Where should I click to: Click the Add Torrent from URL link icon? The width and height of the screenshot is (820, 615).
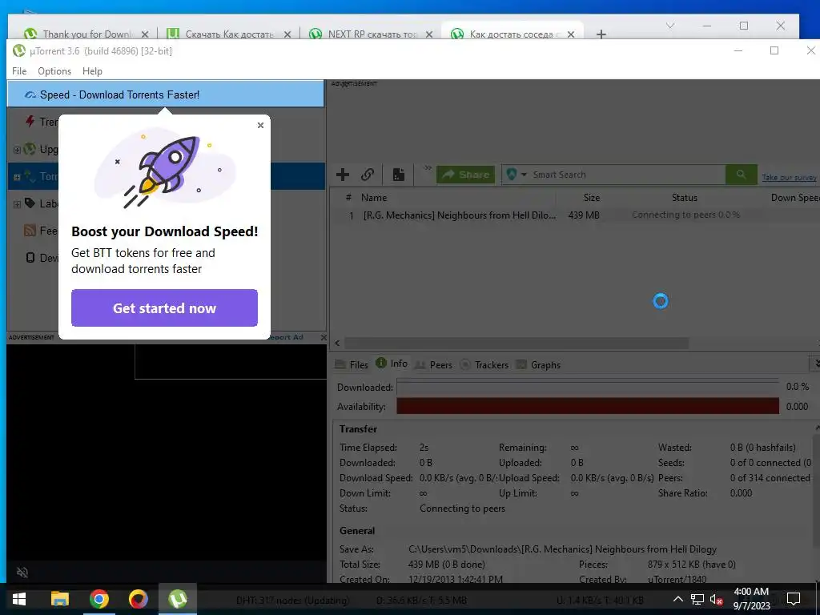(x=368, y=175)
